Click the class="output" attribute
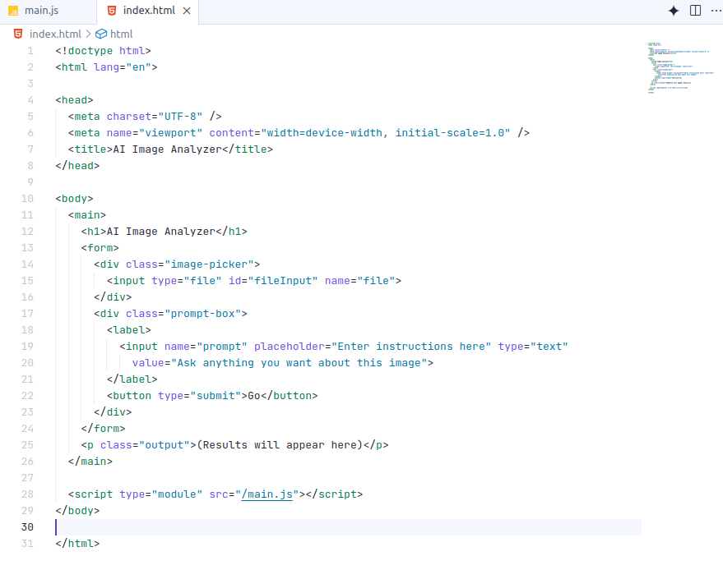 [x=145, y=445]
